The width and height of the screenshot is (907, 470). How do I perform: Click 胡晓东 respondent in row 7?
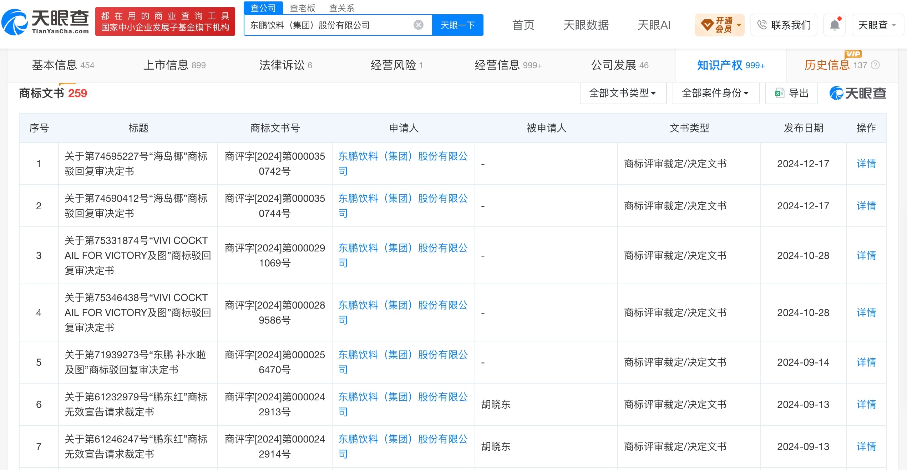[496, 446]
